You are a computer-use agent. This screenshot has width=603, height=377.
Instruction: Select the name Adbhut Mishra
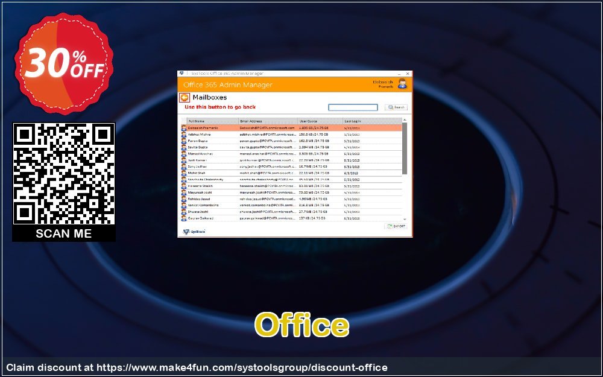(199, 135)
